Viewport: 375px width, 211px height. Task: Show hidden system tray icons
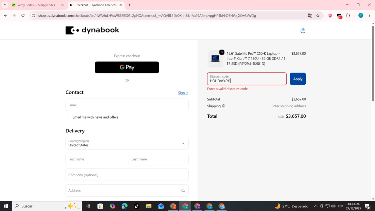(316, 206)
